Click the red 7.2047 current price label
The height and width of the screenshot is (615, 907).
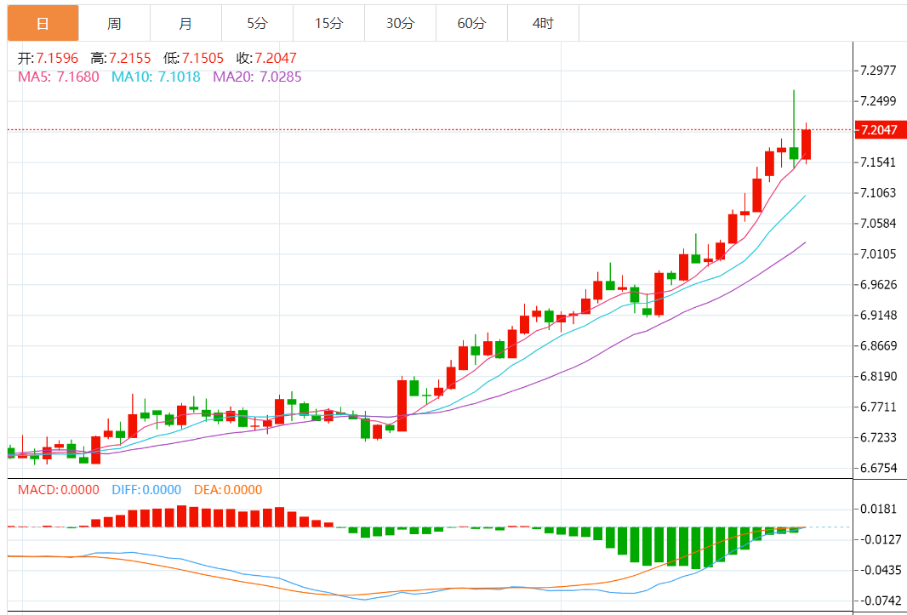(x=880, y=129)
